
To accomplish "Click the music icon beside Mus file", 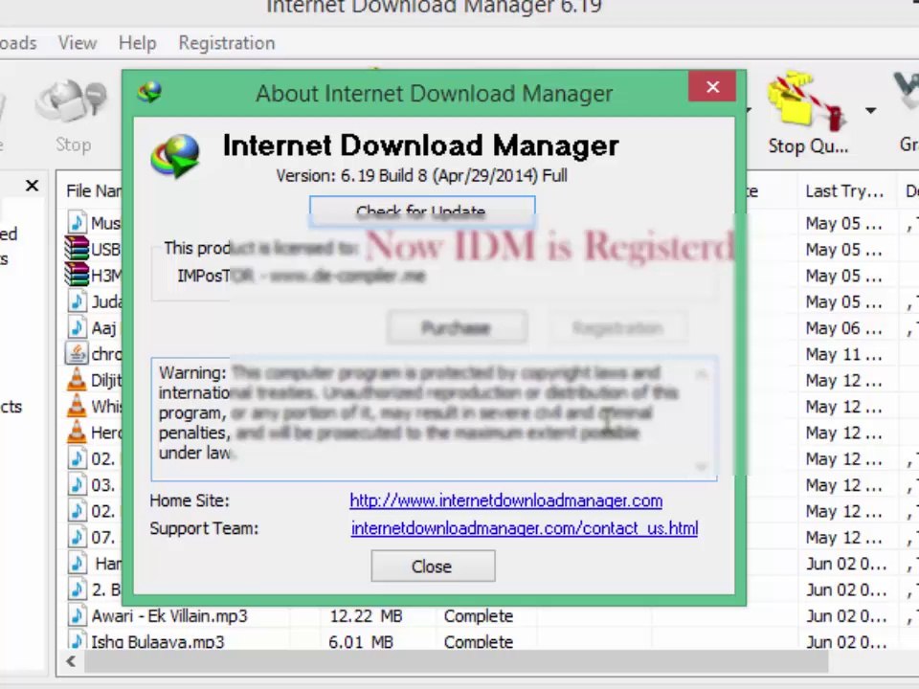I will pos(77,223).
